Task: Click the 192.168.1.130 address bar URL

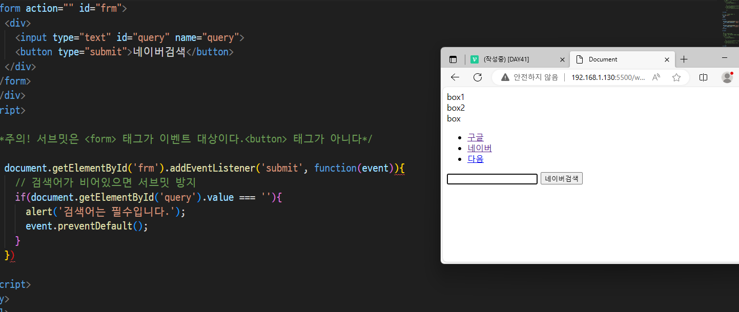Action: coord(608,77)
